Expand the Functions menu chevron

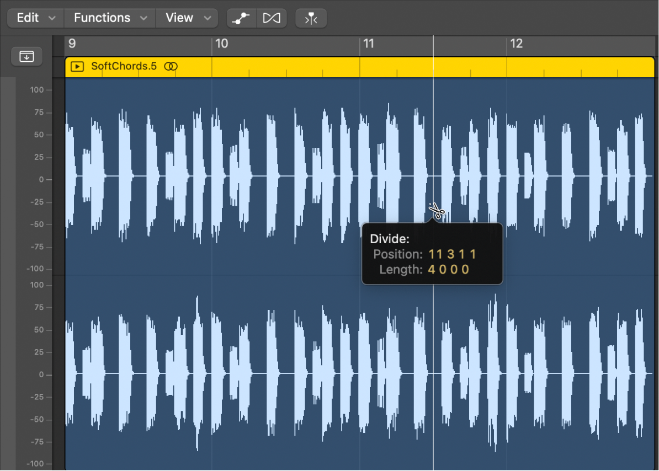[145, 18]
